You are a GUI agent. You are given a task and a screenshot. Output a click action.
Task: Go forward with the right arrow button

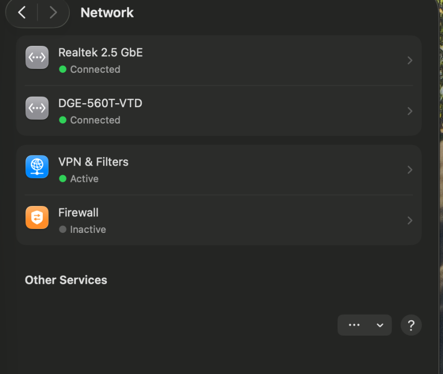pos(53,12)
